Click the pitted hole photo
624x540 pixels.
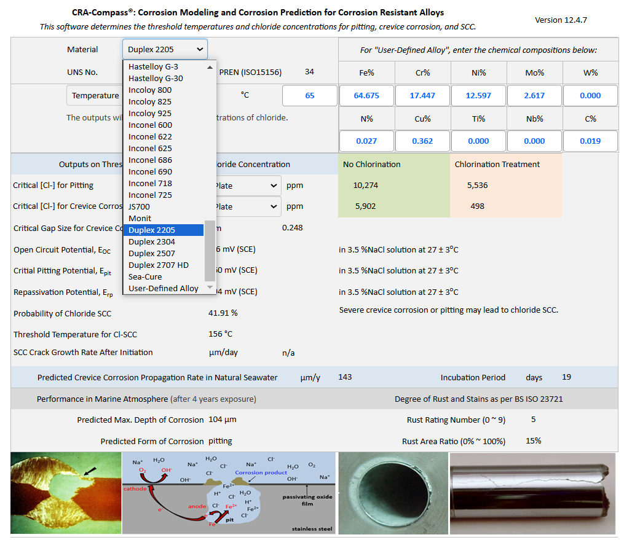tap(393, 493)
